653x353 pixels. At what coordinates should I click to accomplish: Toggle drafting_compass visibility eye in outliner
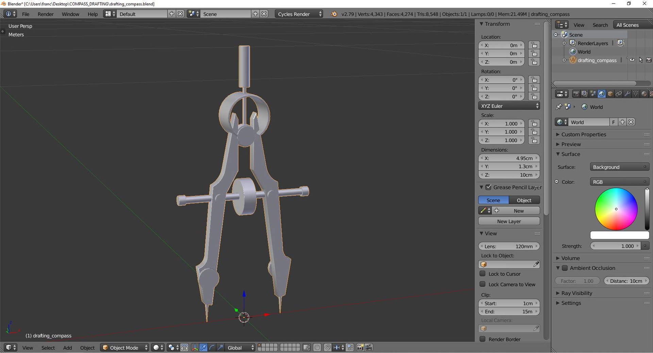[x=632, y=60]
